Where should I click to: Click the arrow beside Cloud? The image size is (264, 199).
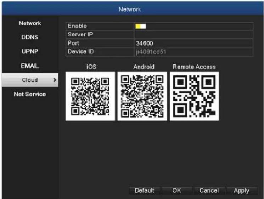click(55, 80)
